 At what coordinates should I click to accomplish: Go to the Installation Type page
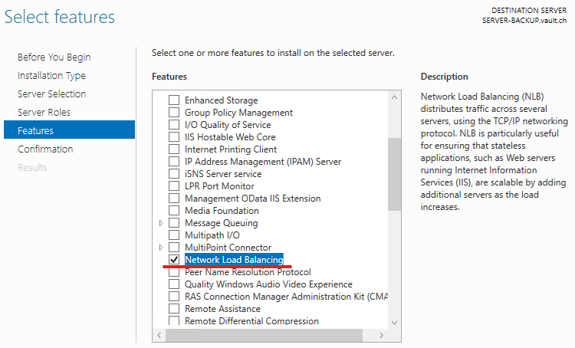point(51,76)
